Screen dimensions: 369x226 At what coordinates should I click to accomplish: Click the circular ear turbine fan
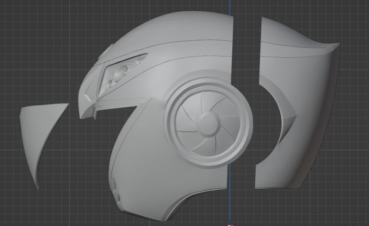click(x=208, y=125)
